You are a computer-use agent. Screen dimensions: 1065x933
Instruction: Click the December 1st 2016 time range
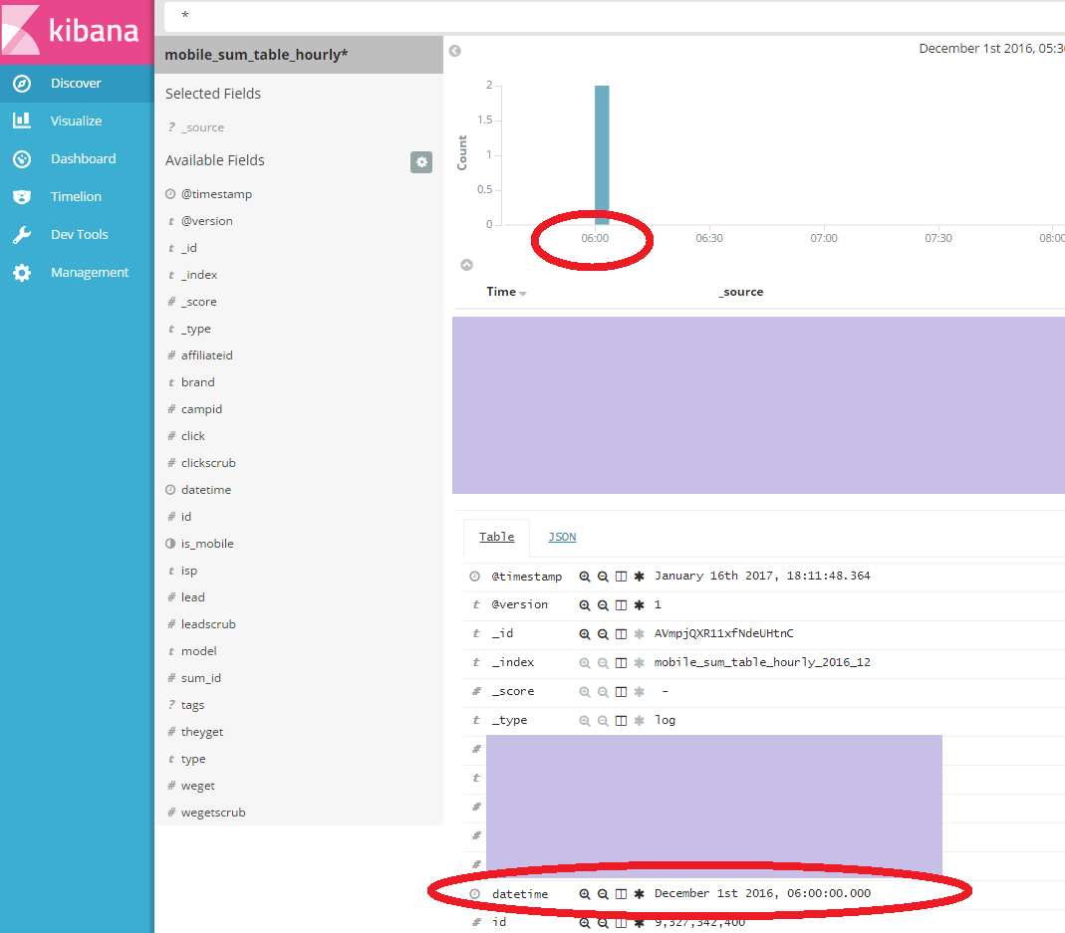click(x=991, y=48)
